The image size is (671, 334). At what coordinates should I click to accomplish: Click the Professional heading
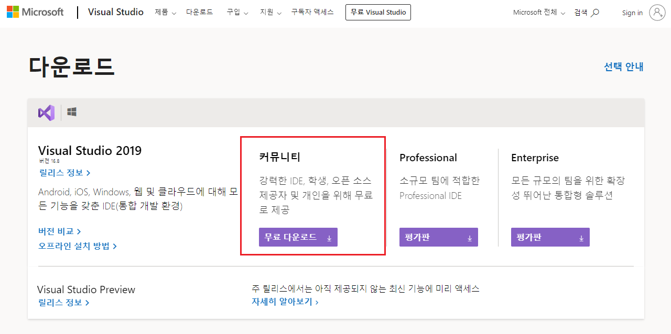click(428, 158)
